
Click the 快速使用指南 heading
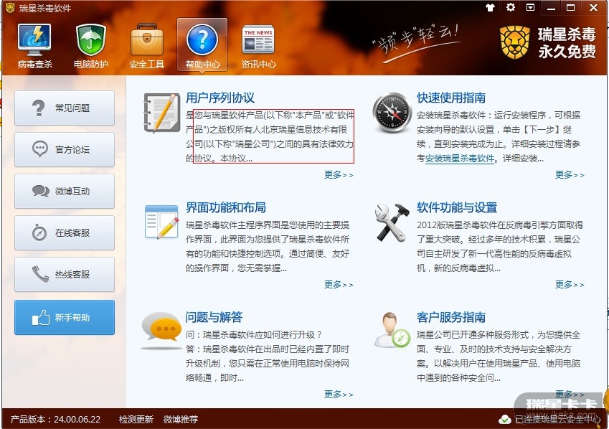tap(451, 98)
